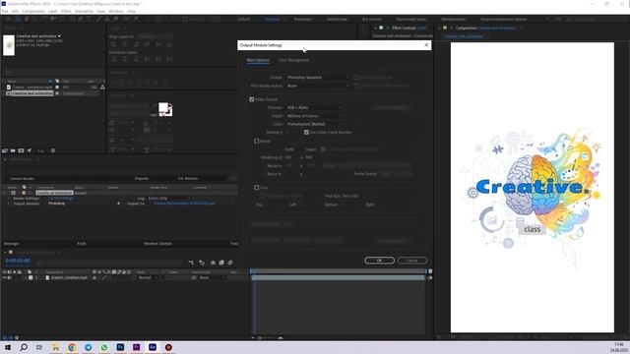Image resolution: width=630 pixels, height=354 pixels.
Task: Click the rightmost timeline switch icon beside search
Action: coord(230,263)
